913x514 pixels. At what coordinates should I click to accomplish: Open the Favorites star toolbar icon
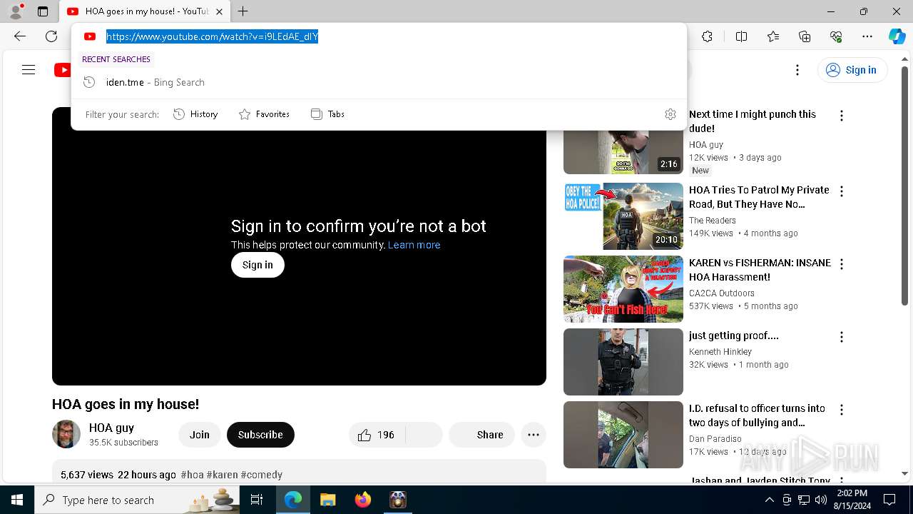(x=773, y=36)
